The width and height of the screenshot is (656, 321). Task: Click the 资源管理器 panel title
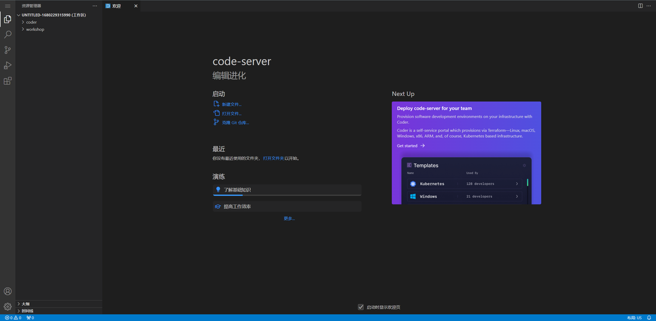point(32,6)
